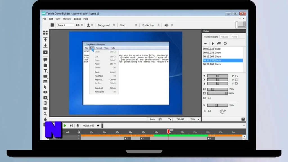Toggle the eye visibility icon in toolbar

click(x=78, y=25)
